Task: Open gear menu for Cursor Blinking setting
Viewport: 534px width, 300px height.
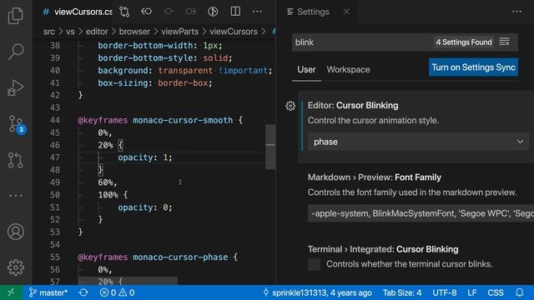Action: tap(290, 106)
